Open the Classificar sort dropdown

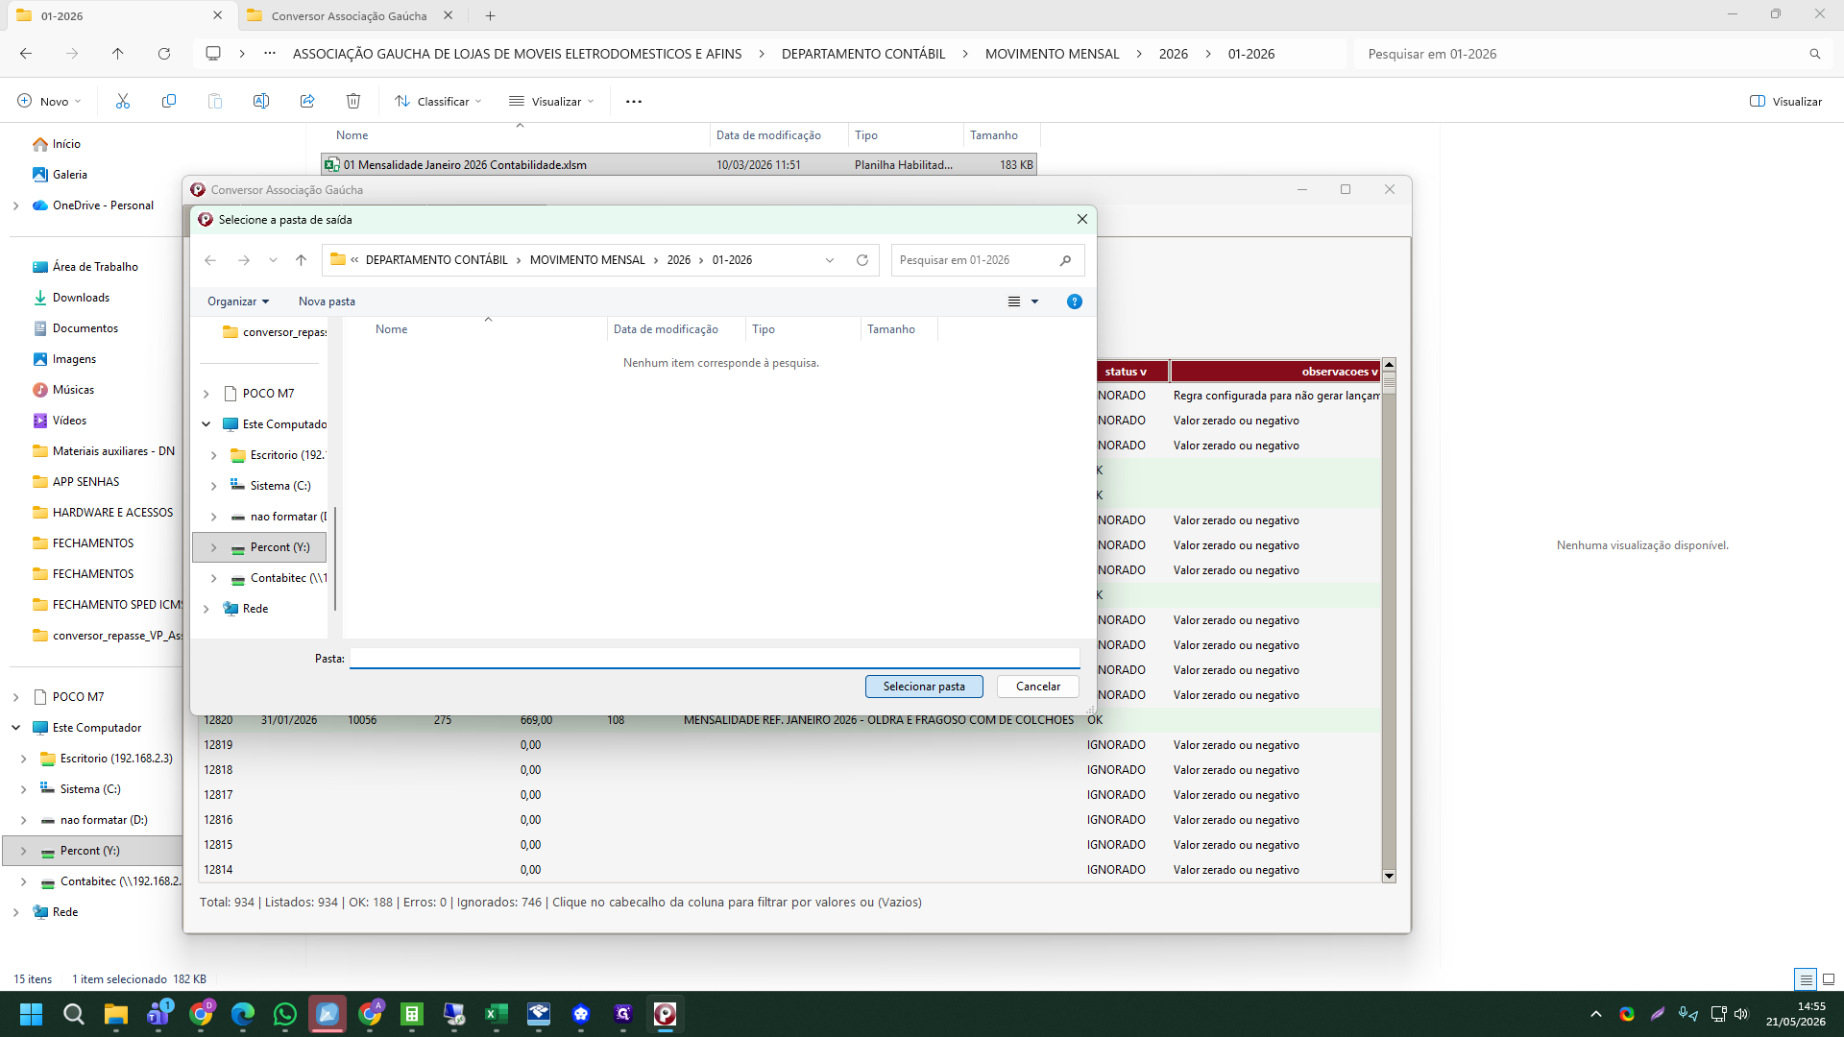(x=438, y=101)
